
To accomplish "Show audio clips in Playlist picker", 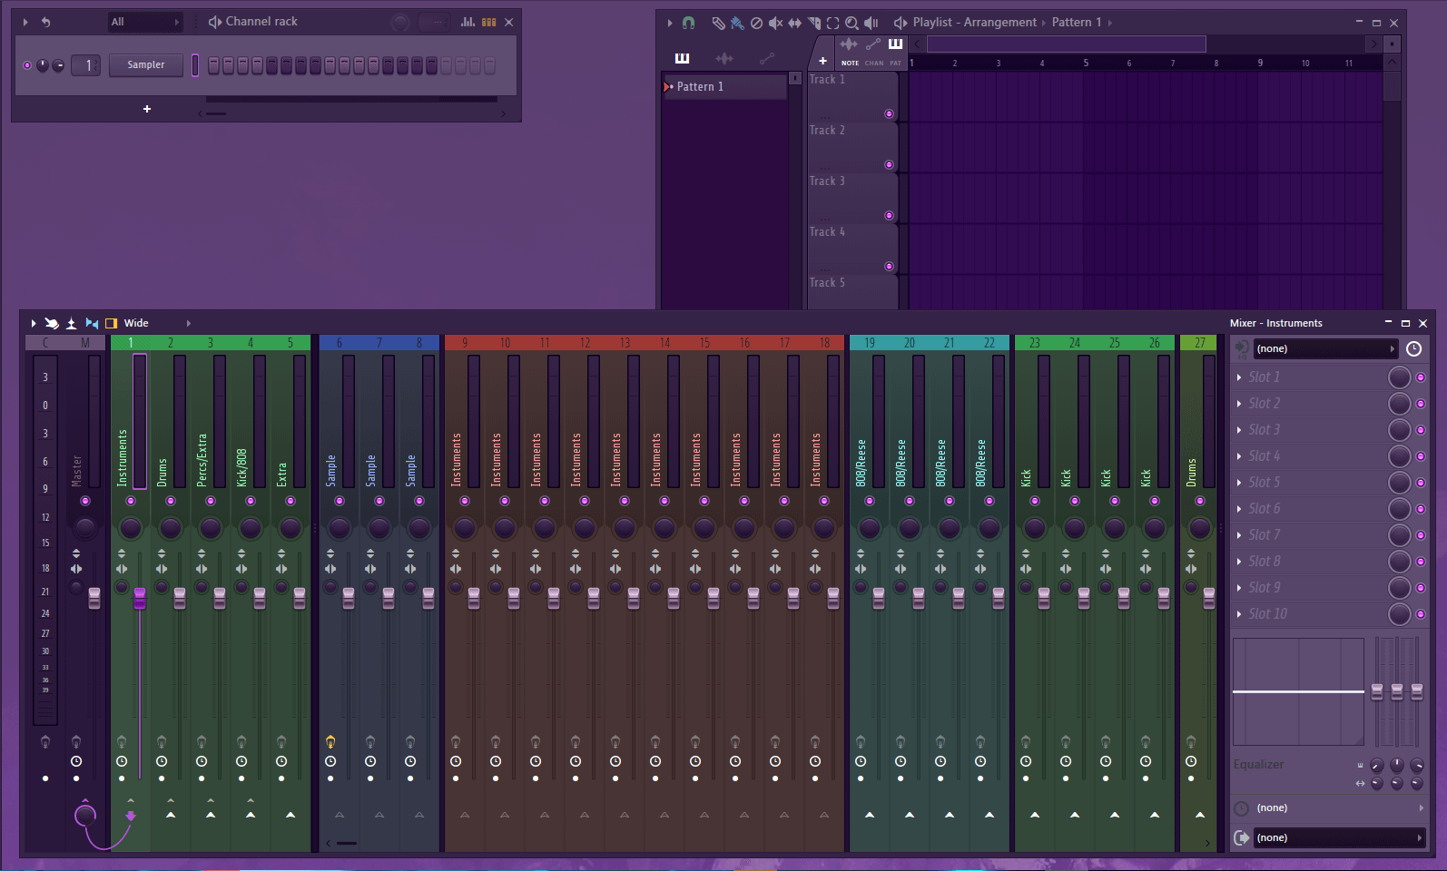I will click(723, 58).
